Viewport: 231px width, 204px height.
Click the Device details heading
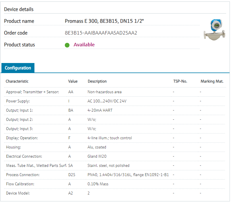coord(19,9)
